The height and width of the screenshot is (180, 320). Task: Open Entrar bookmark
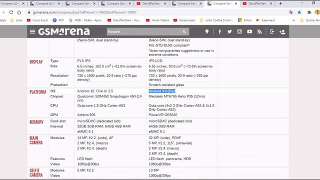coord(245,20)
